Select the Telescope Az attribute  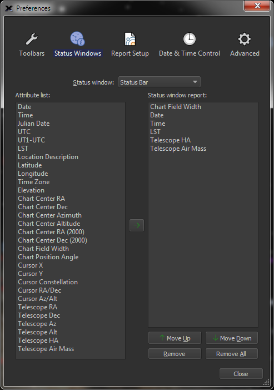pos(71,324)
